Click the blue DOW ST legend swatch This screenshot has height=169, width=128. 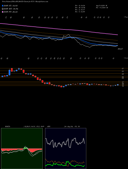click(3, 6)
